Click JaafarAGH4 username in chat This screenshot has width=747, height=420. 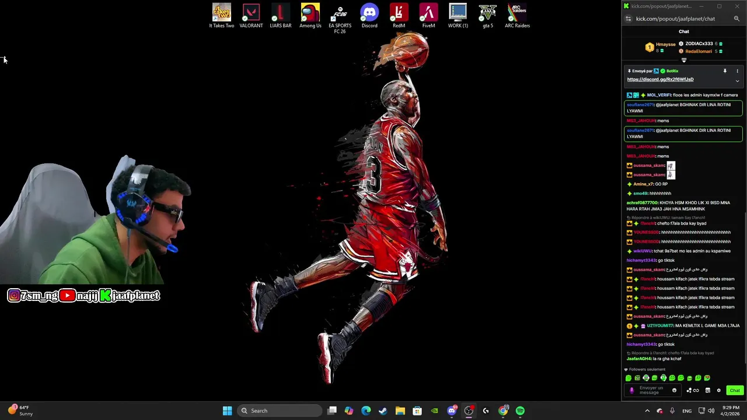639,359
